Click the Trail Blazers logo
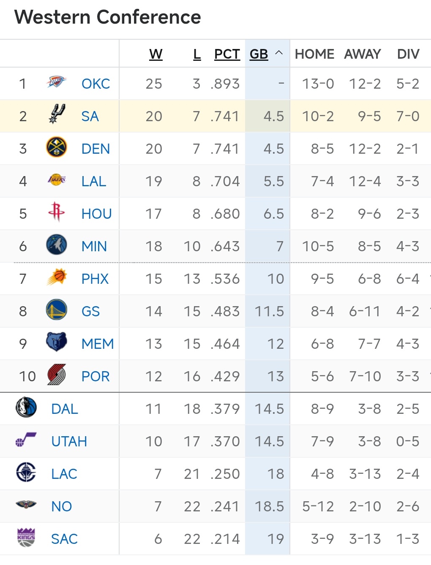Viewport: 431px width, 565px height. point(56,375)
